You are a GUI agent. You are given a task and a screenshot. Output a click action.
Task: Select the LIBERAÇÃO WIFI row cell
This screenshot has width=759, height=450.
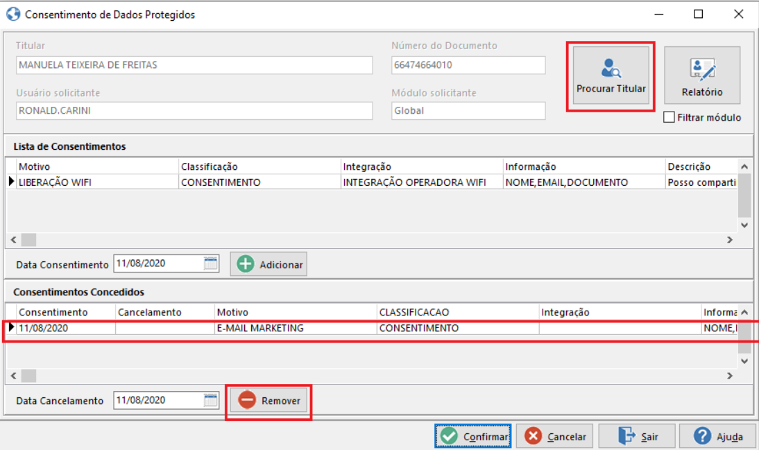97,182
